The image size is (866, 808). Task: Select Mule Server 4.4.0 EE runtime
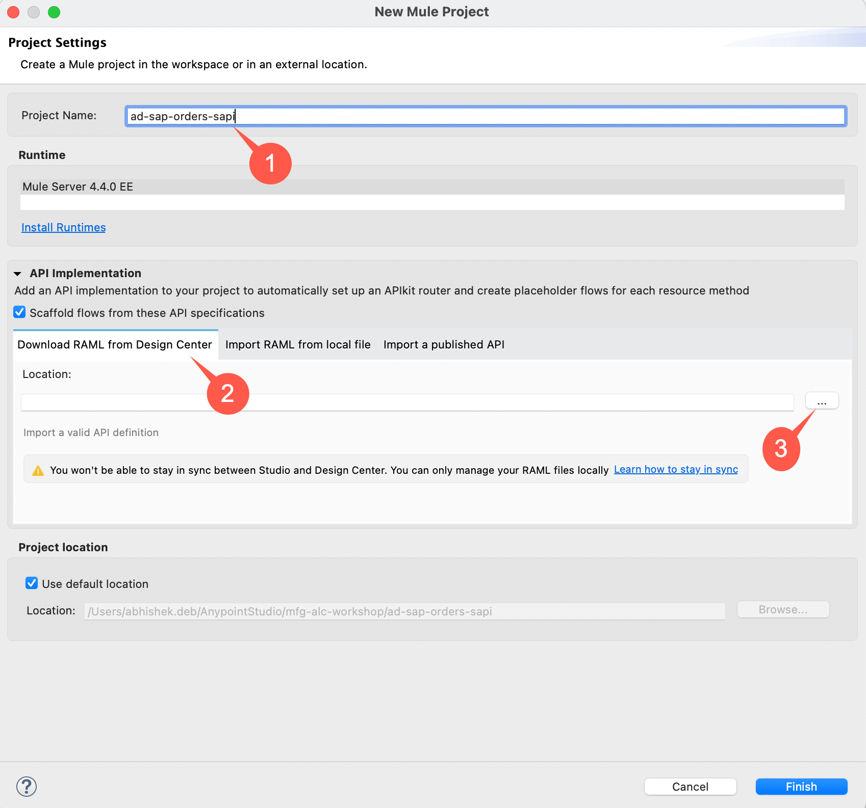click(x=432, y=186)
